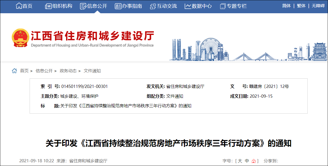Go to 政务动态 in the breadcrumb
Image resolution: width=328 pixels, height=166 pixels.
[x=68, y=71]
